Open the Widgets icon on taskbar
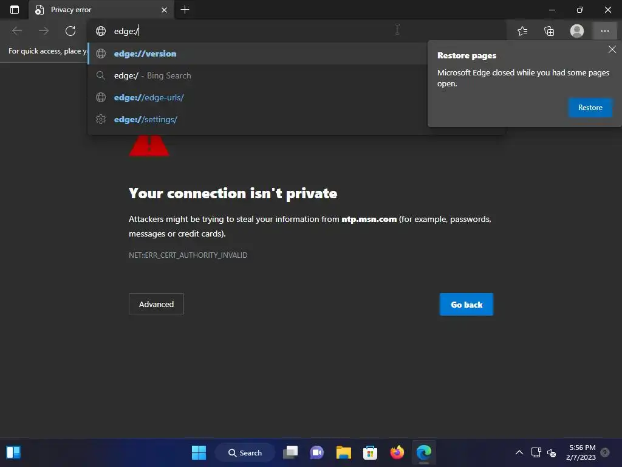 click(13, 452)
